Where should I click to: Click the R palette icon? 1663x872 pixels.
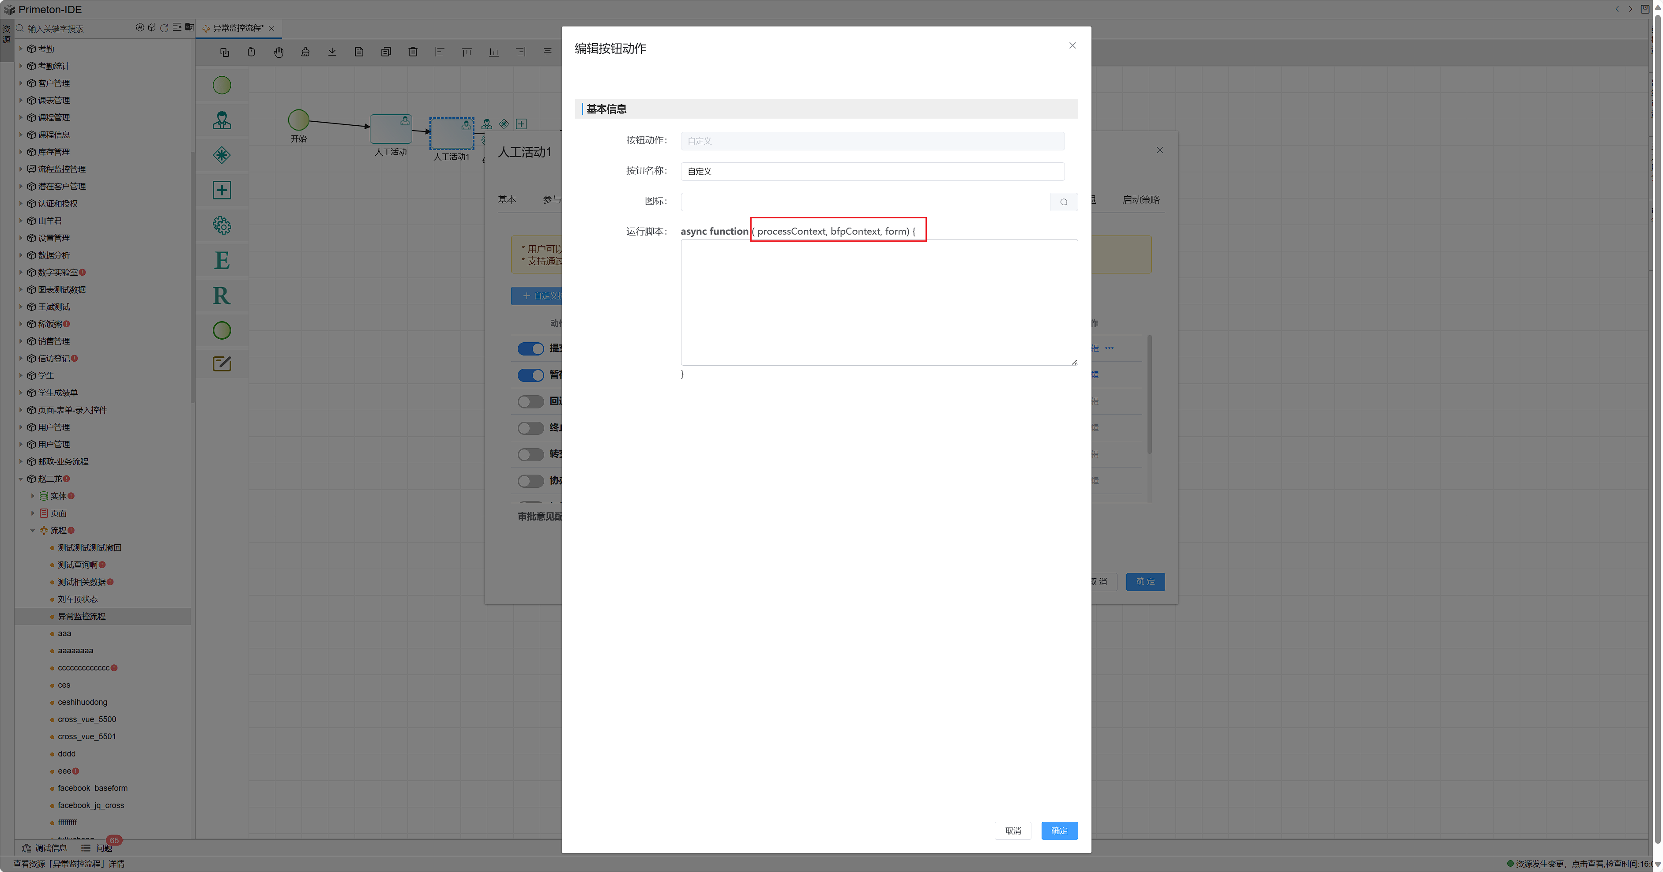coord(222,296)
